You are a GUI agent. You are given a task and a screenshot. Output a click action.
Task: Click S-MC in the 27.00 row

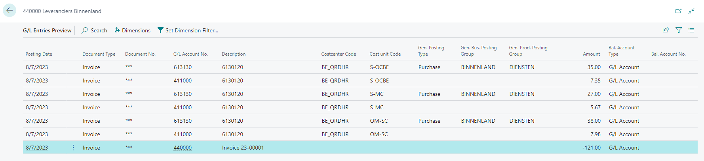tap(377, 94)
